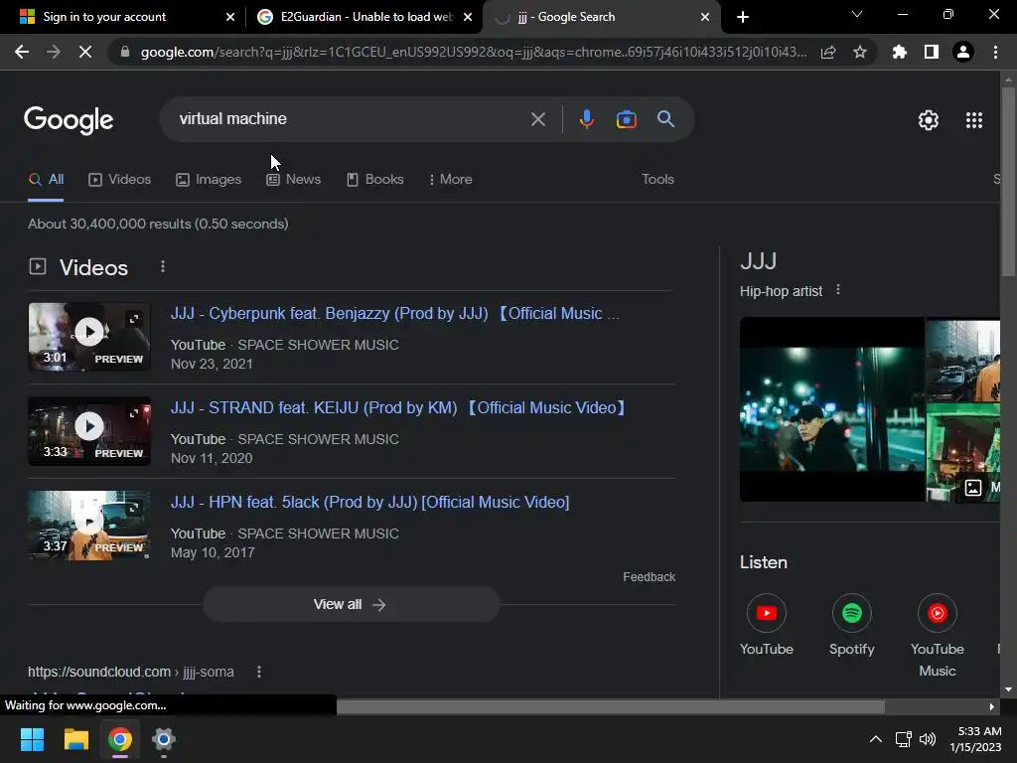Viewport: 1017px width, 763px height.
Task: Open Settings gear in taskbar
Action: [164, 739]
